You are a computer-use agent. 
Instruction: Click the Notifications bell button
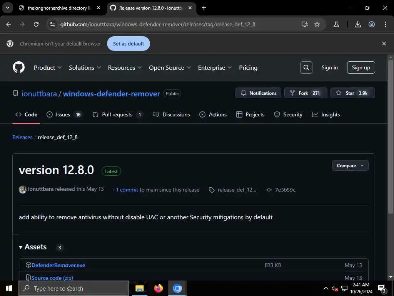(258, 93)
